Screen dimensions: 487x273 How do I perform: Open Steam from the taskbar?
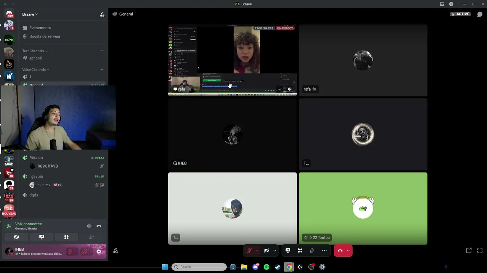(x=277, y=267)
